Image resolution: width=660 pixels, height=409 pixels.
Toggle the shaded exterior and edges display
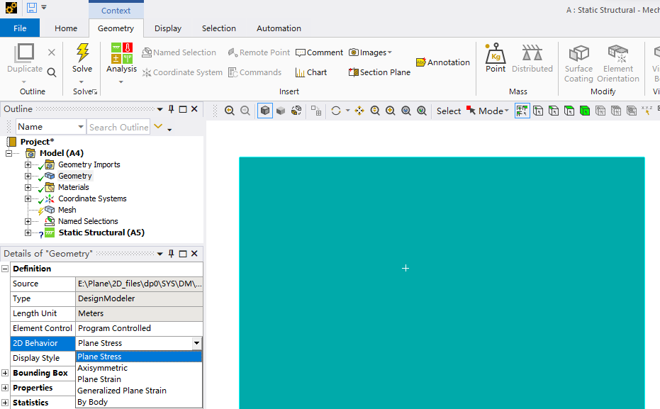coord(265,111)
